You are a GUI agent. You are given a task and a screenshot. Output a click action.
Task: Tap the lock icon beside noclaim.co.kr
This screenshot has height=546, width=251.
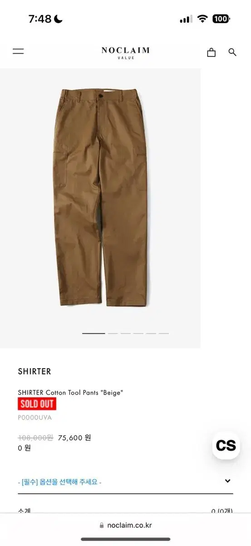tap(102, 526)
